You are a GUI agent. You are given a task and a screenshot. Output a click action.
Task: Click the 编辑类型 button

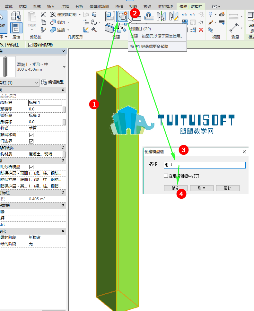[52, 82]
